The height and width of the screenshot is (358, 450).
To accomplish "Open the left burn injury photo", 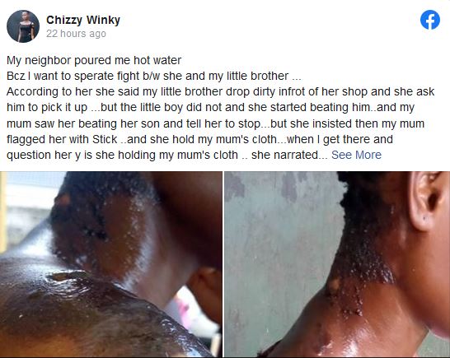I will click(110, 264).
